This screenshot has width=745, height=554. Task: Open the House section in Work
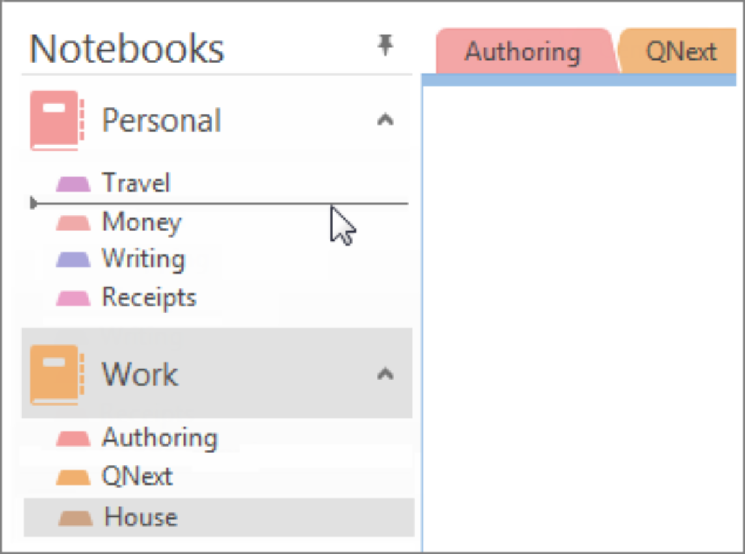pos(141,517)
